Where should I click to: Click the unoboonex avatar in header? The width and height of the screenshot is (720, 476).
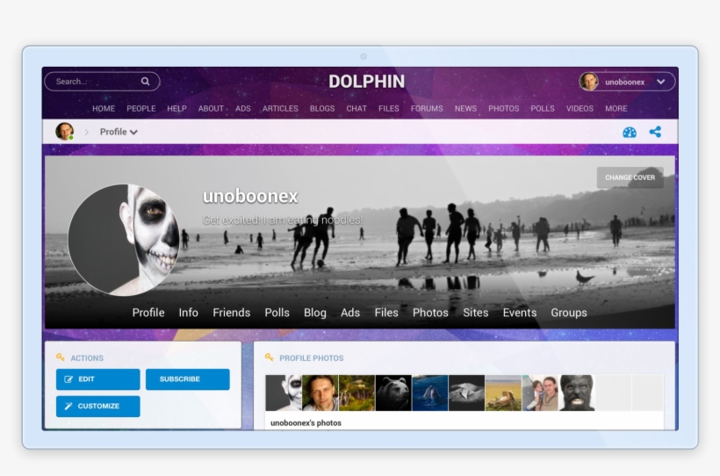(589, 82)
